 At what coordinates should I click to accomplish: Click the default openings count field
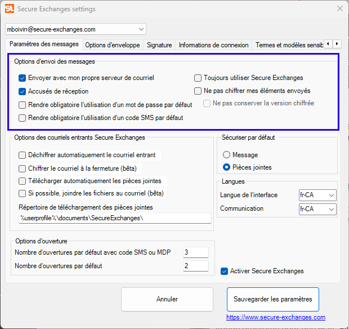(196, 266)
